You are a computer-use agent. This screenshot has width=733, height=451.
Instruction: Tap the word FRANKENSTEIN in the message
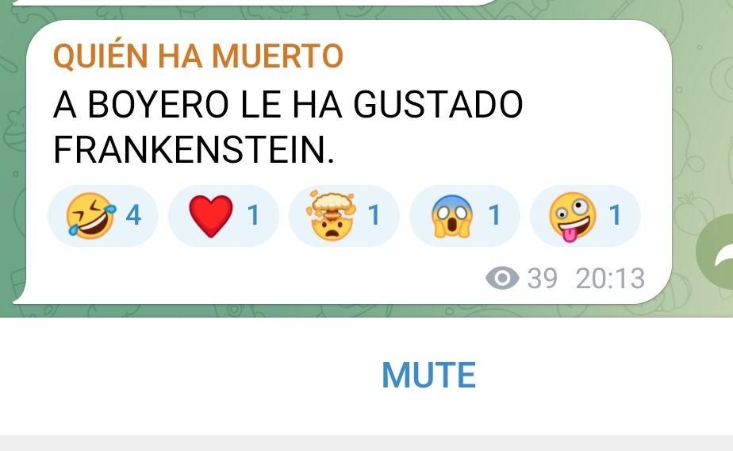190,150
